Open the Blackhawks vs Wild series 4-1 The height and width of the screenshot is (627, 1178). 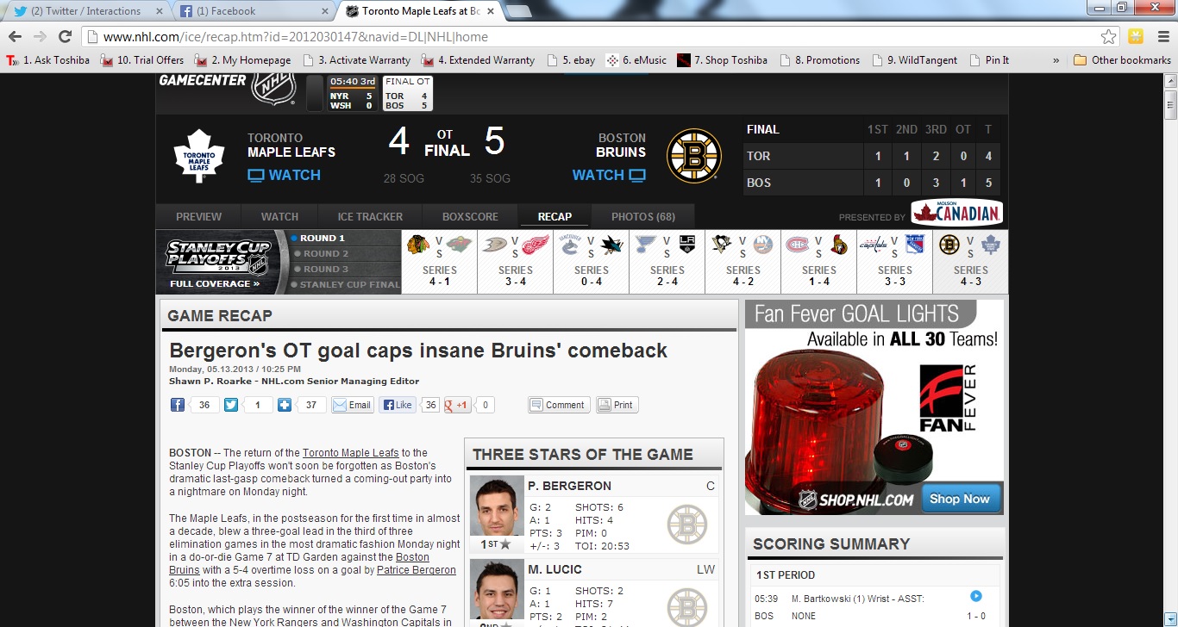click(440, 262)
